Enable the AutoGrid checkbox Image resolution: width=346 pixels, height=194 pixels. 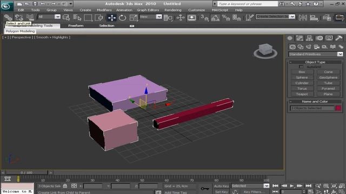pos(301,67)
